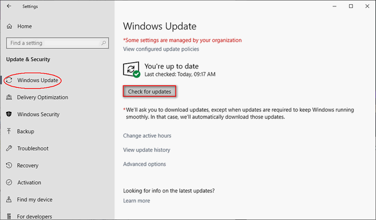Close the Settings window
The width and height of the screenshot is (376, 220).
[x=367, y=6]
